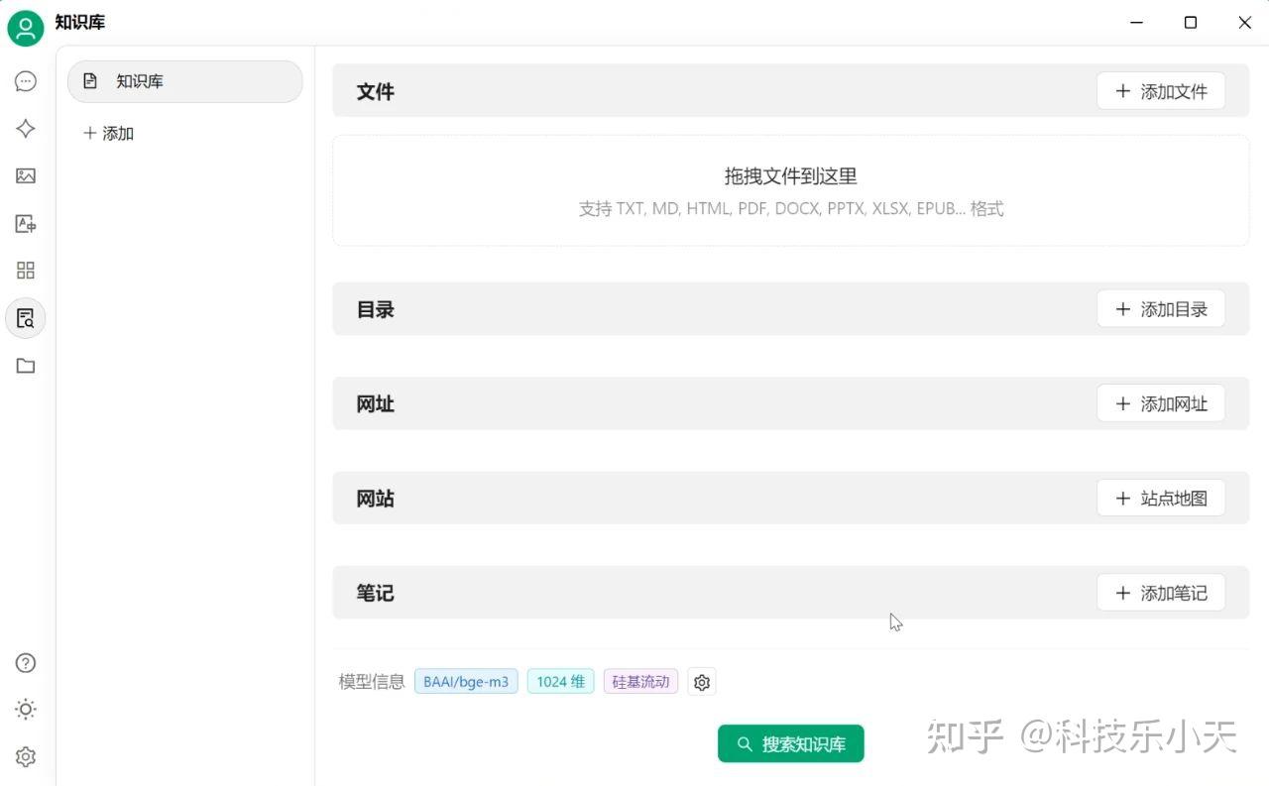Click 添加笔记 to add a note
1269x786 pixels.
coord(1161,592)
